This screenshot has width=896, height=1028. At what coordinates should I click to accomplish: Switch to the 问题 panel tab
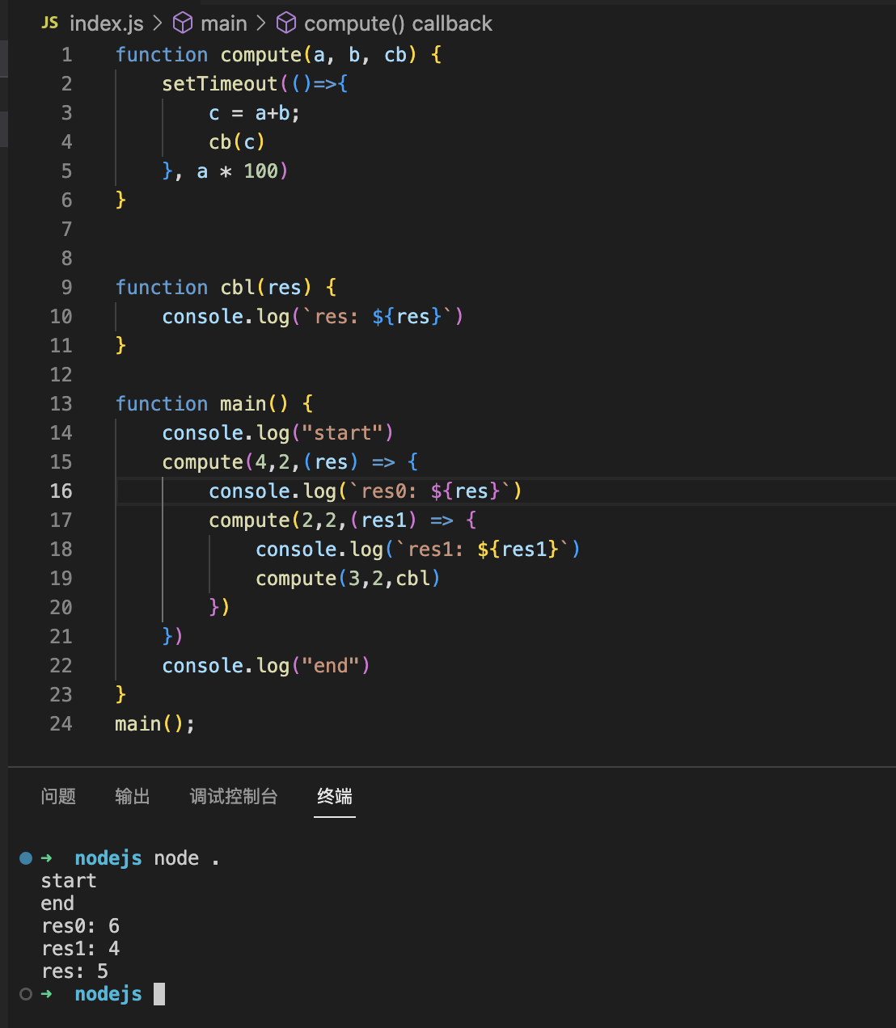(x=58, y=797)
